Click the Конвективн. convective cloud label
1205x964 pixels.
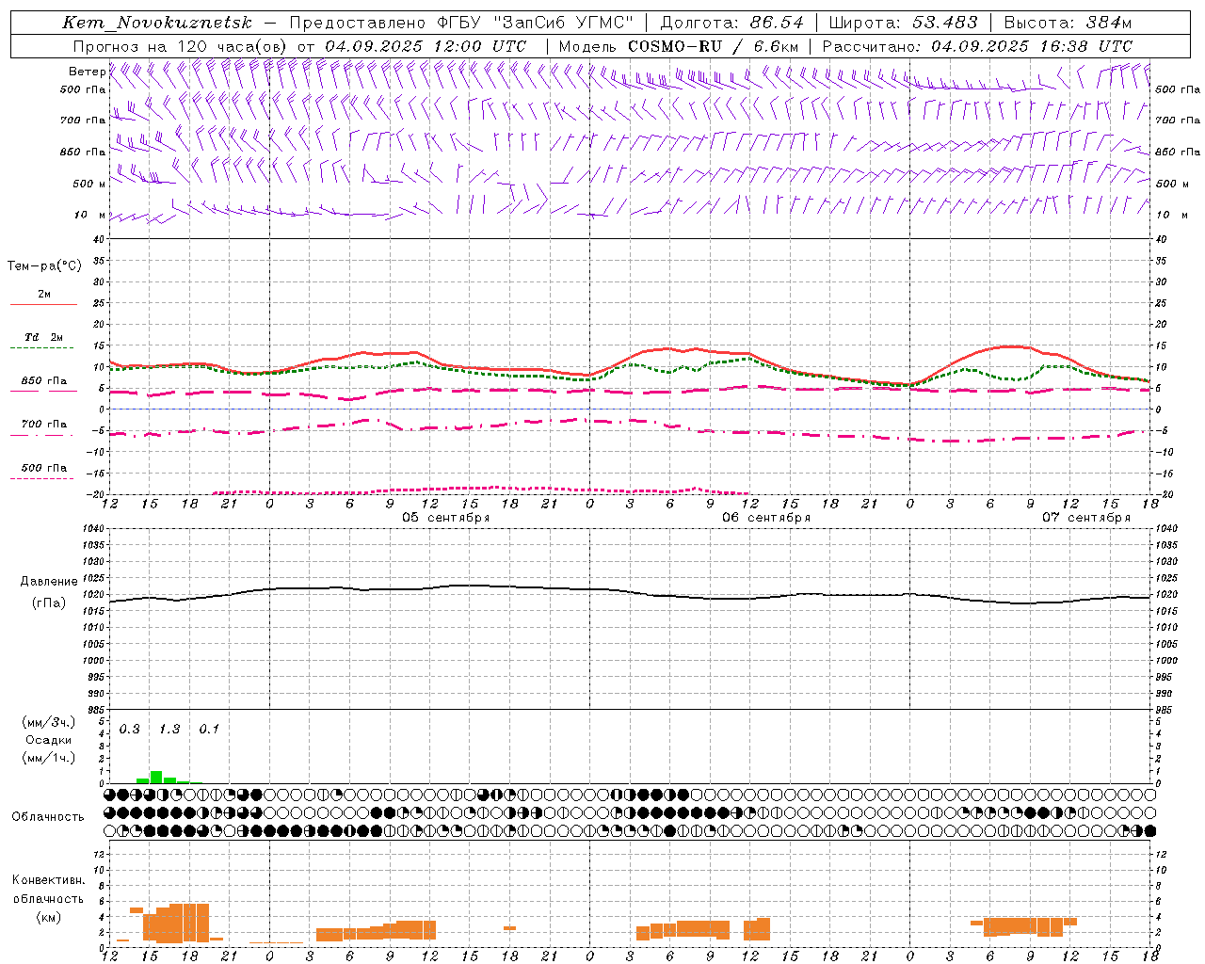49,880
